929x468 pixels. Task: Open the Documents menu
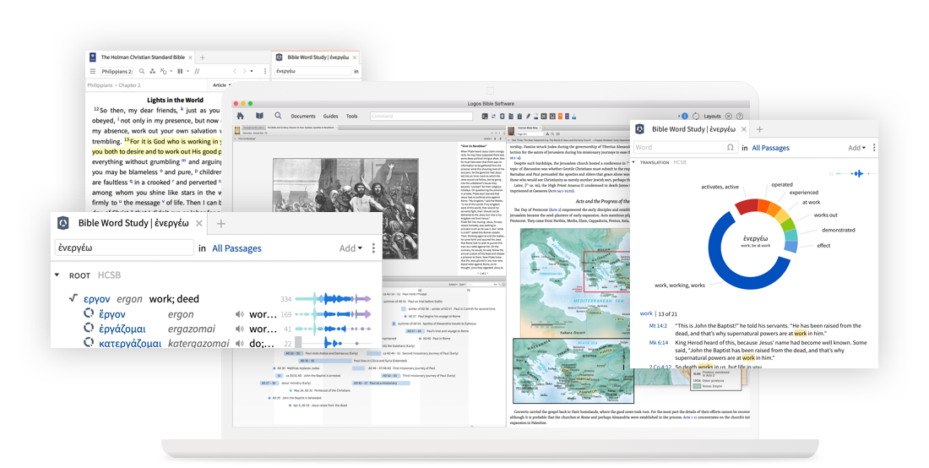pyautogui.click(x=303, y=116)
